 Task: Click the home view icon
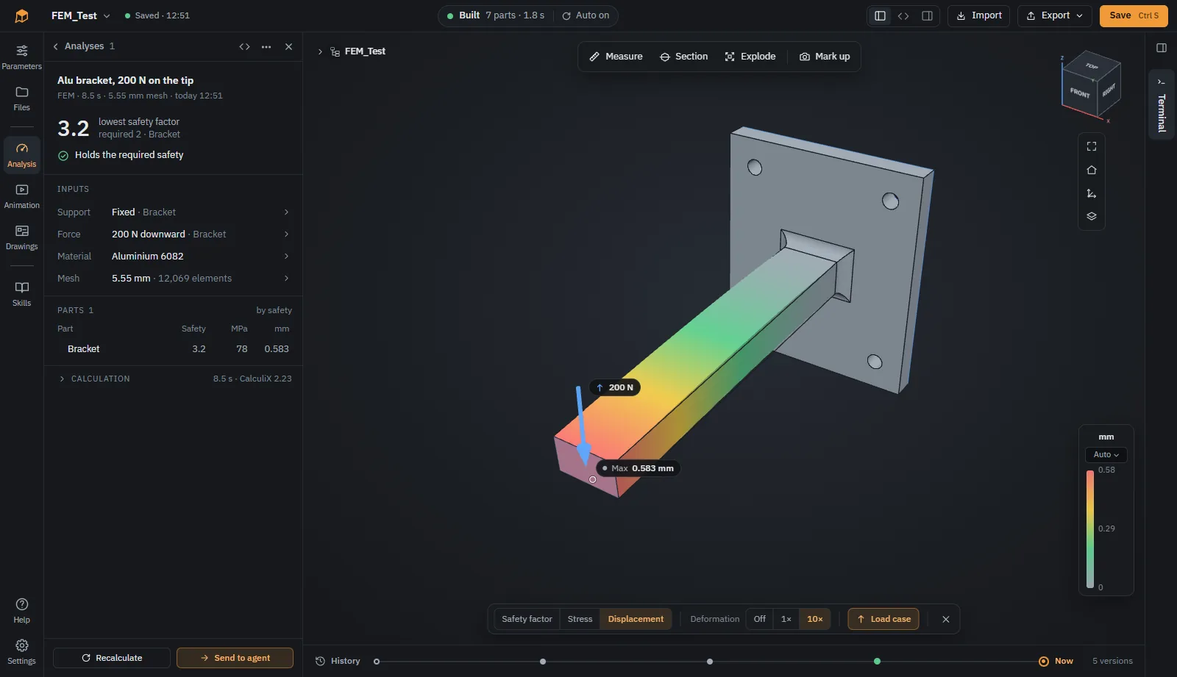(1092, 170)
